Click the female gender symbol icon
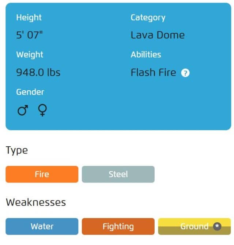 pos(42,110)
